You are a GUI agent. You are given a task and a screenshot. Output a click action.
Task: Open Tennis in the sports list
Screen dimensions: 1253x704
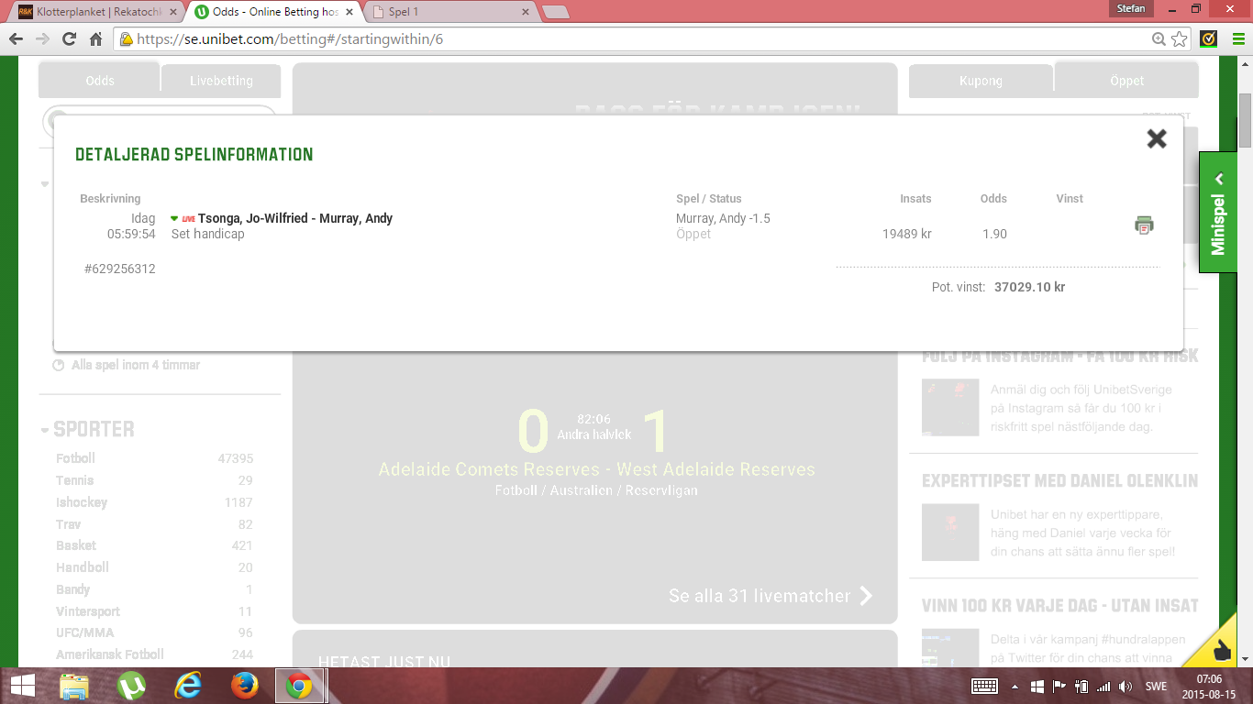[74, 480]
